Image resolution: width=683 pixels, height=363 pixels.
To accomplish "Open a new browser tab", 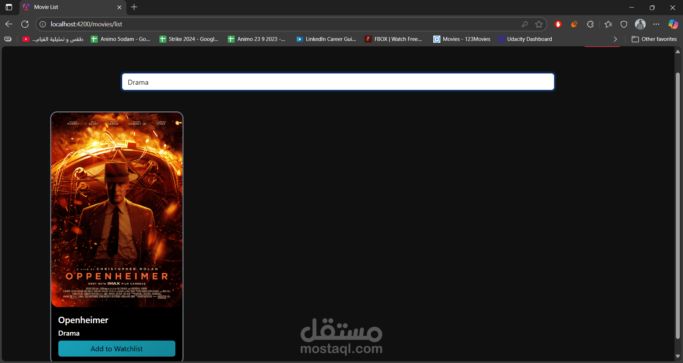I will point(134,7).
